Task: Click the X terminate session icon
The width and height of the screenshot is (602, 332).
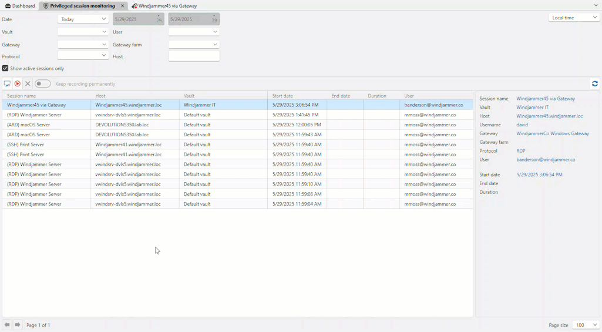Action: click(x=28, y=84)
